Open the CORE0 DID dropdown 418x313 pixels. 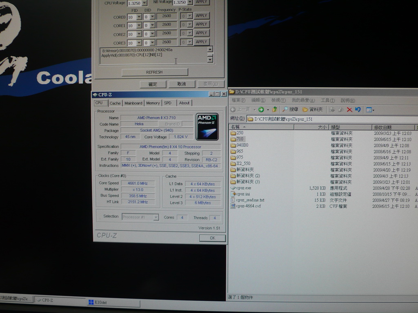point(152,17)
